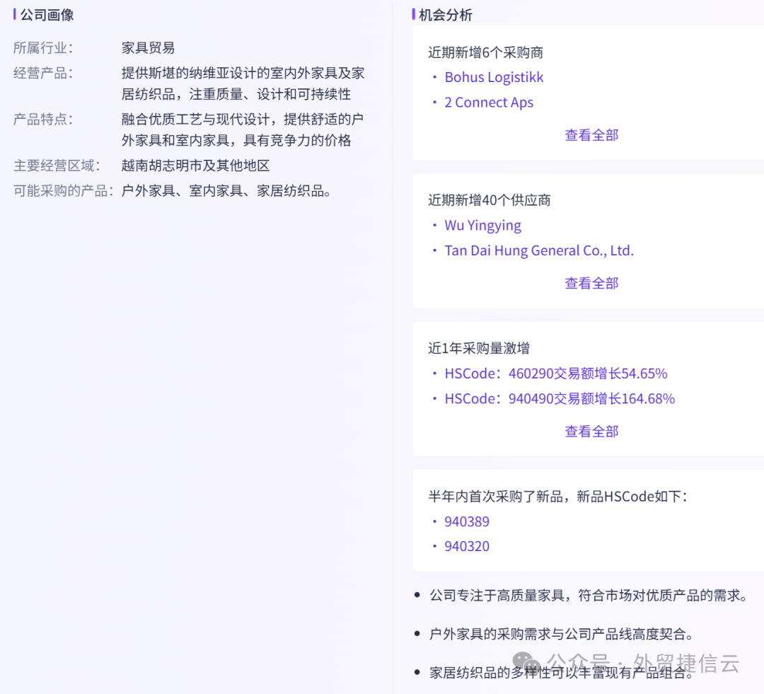Screen dimensions: 764x694
Task: Open the new product HSCode 940389 link
Action: point(467,521)
